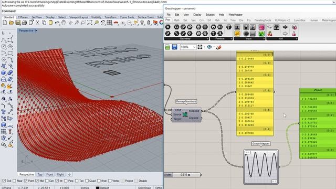
Task: Click the Zoom Extents icon in Rhino
Action: tap(90, 23)
